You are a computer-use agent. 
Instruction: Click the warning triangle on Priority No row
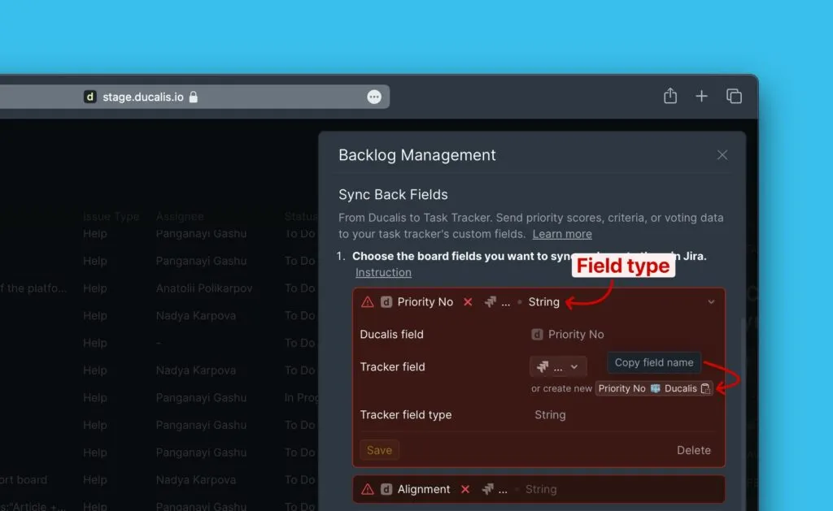[x=368, y=301]
